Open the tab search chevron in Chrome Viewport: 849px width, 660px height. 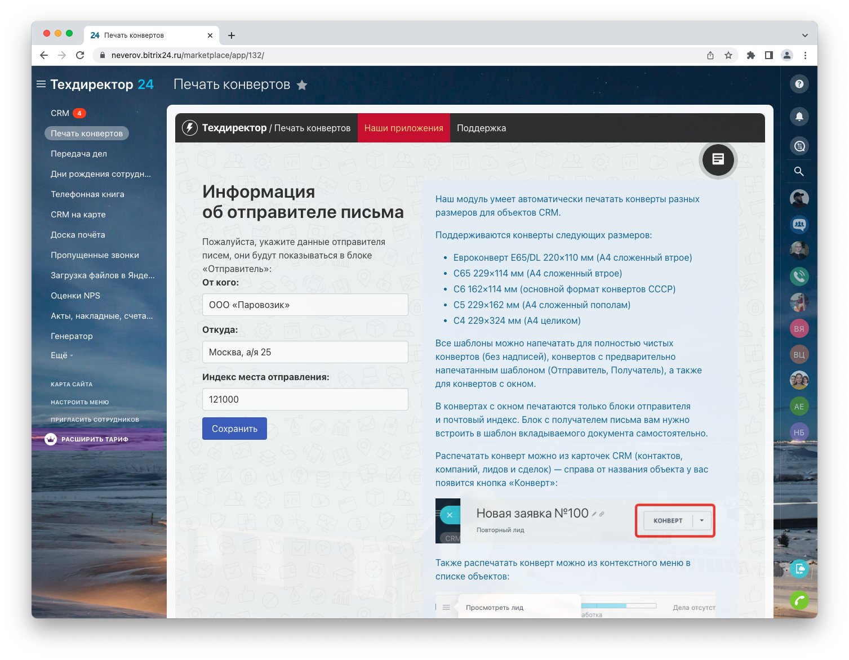point(804,35)
